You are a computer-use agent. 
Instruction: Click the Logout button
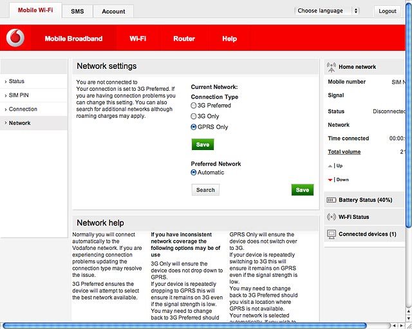(388, 11)
